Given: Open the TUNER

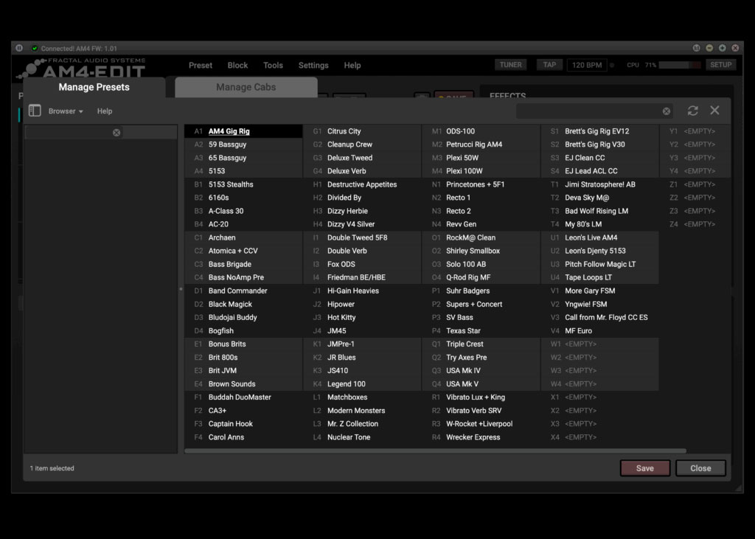Looking at the screenshot, I should [510, 65].
